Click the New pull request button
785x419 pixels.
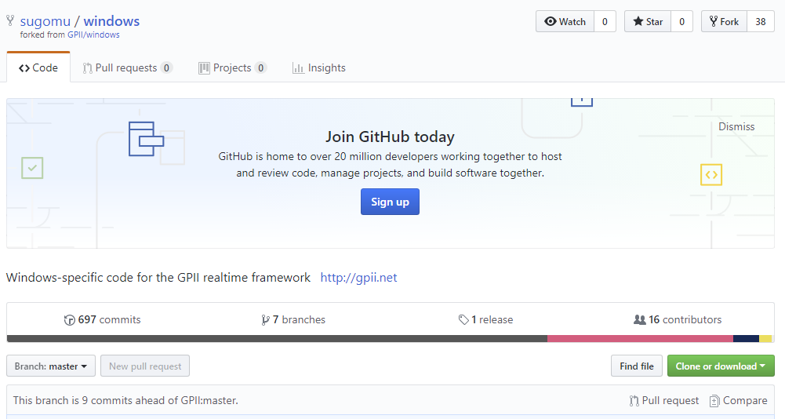click(145, 366)
